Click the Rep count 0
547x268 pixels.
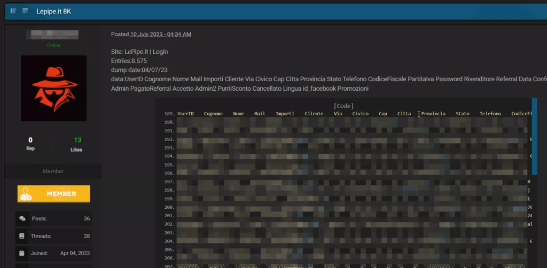[30, 140]
